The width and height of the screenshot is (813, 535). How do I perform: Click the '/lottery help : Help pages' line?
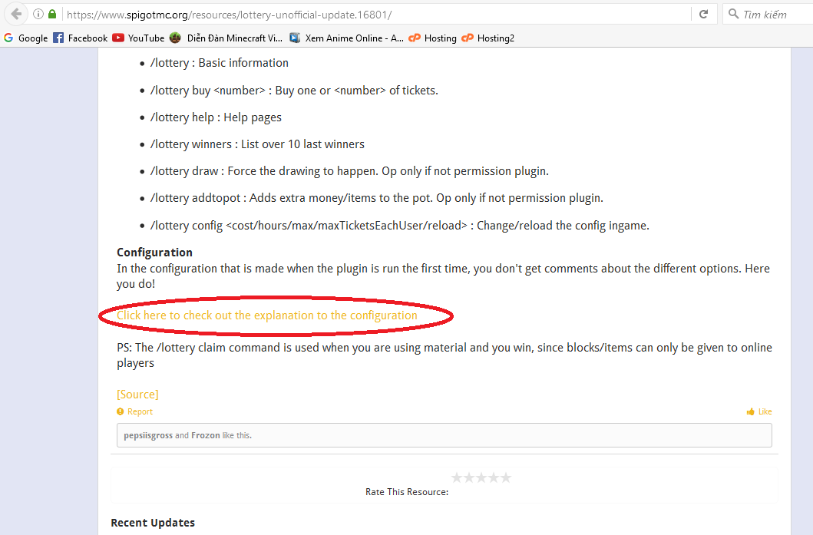216,117
